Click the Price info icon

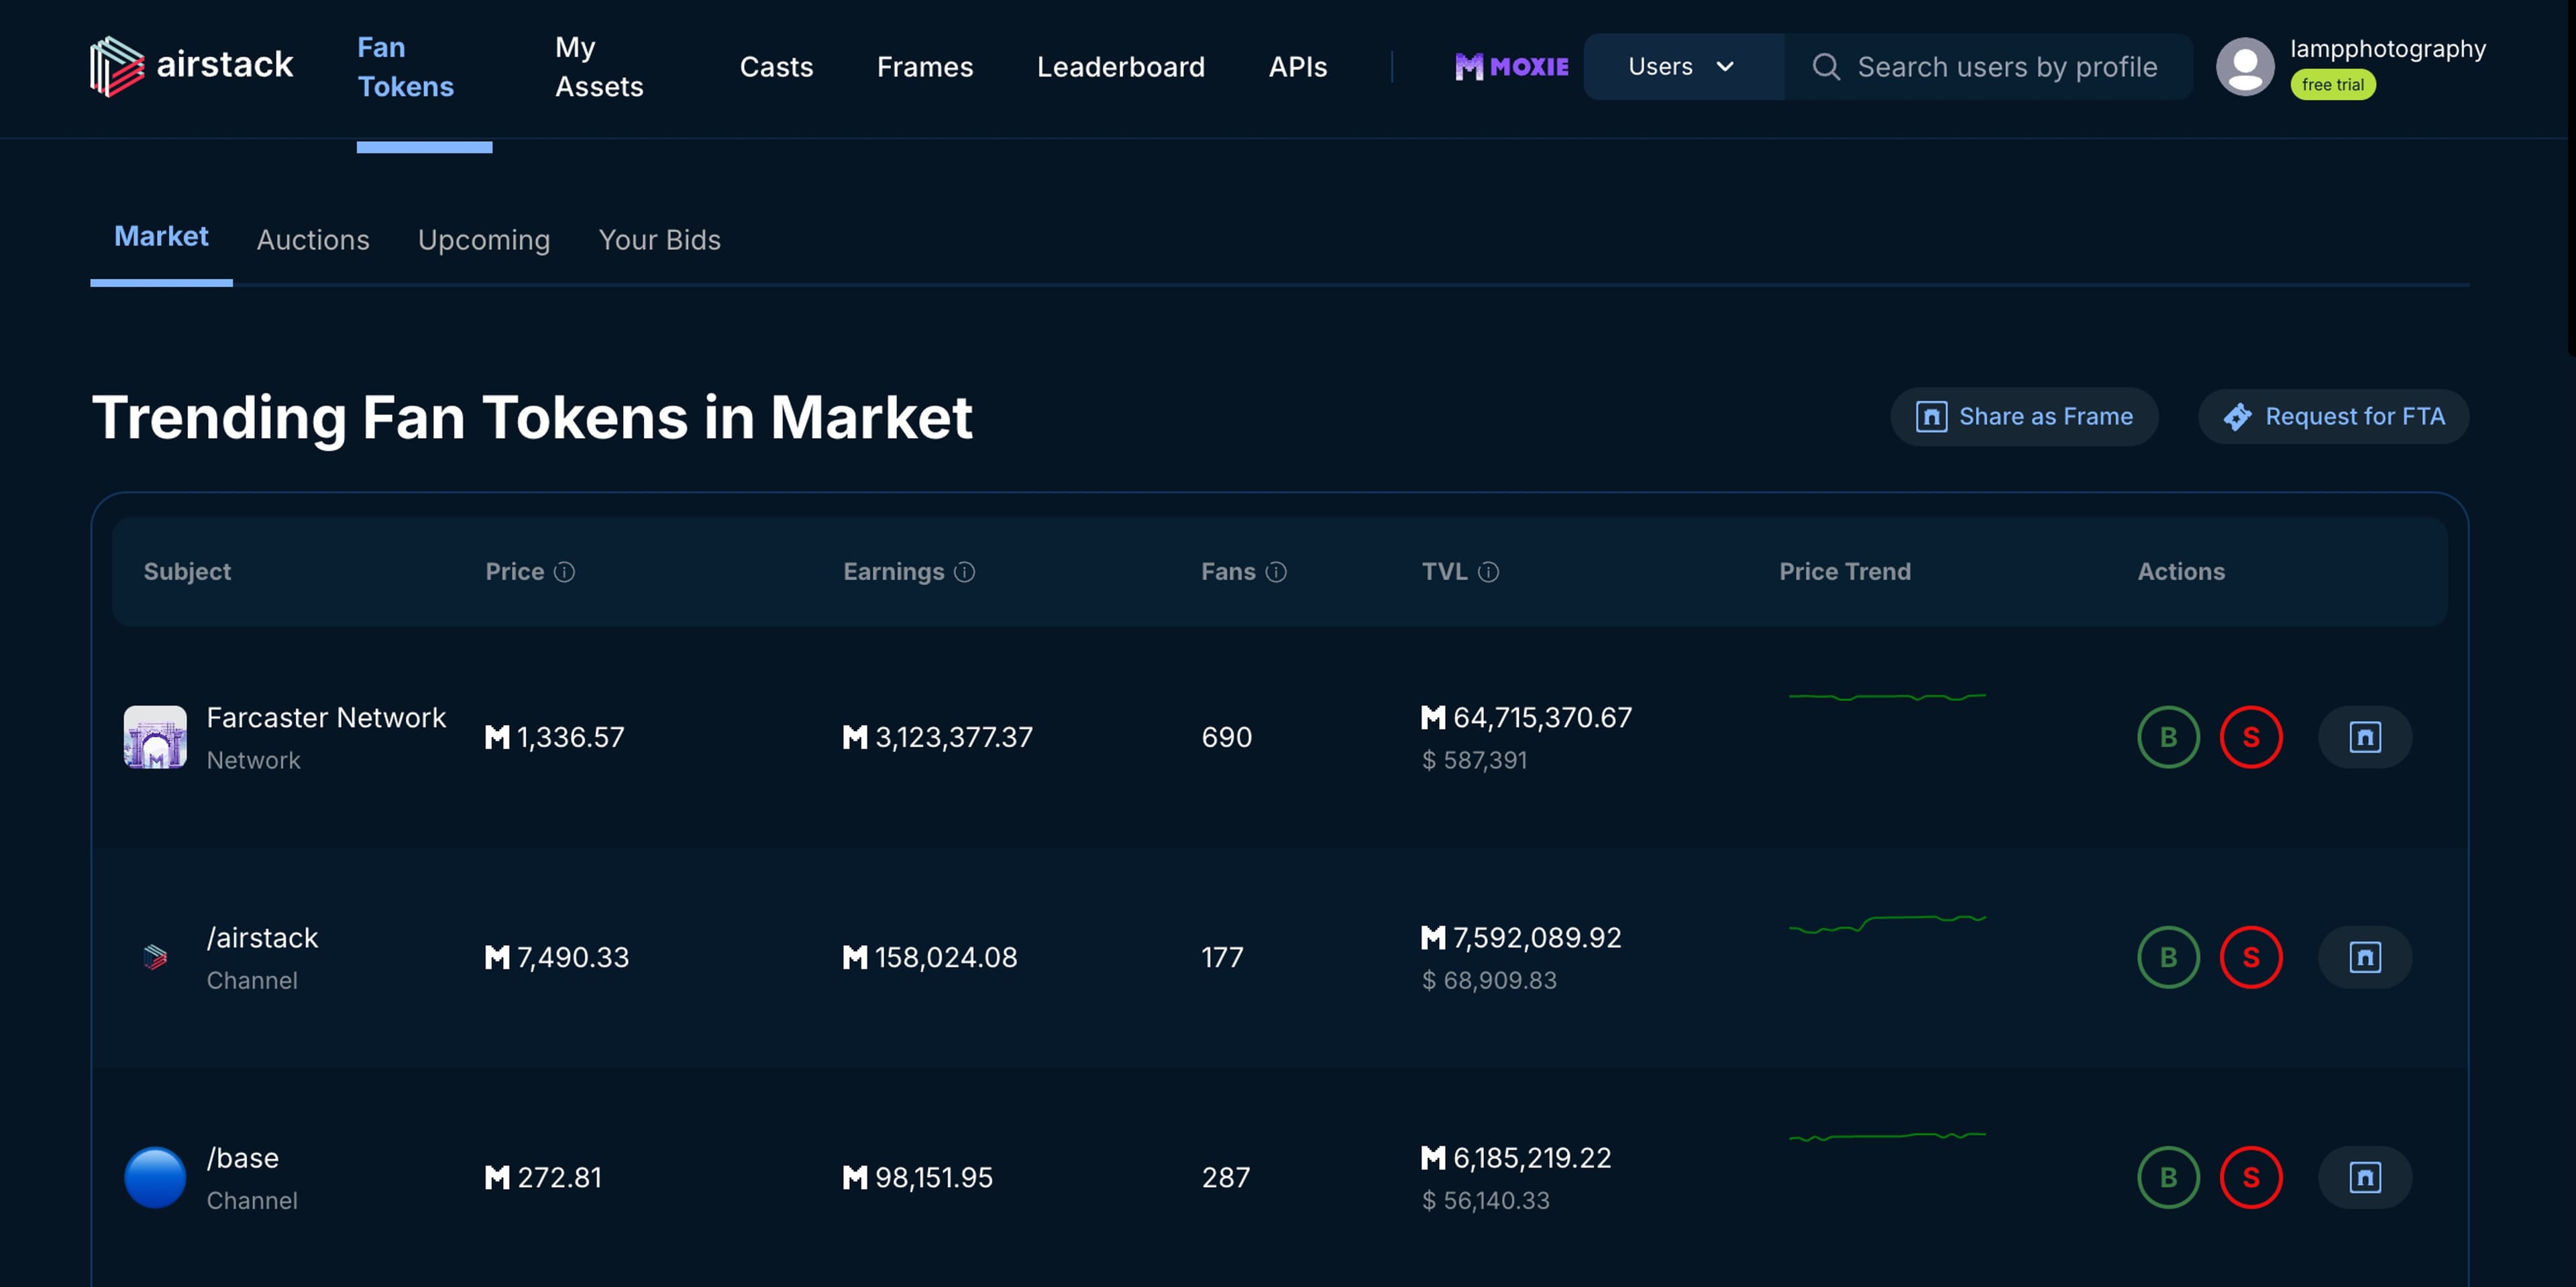tap(564, 571)
